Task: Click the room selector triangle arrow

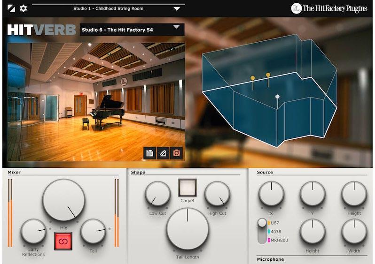Action: [x=177, y=27]
